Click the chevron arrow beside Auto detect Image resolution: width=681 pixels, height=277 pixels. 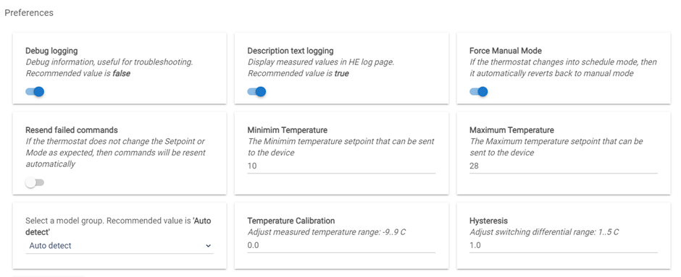(209, 246)
